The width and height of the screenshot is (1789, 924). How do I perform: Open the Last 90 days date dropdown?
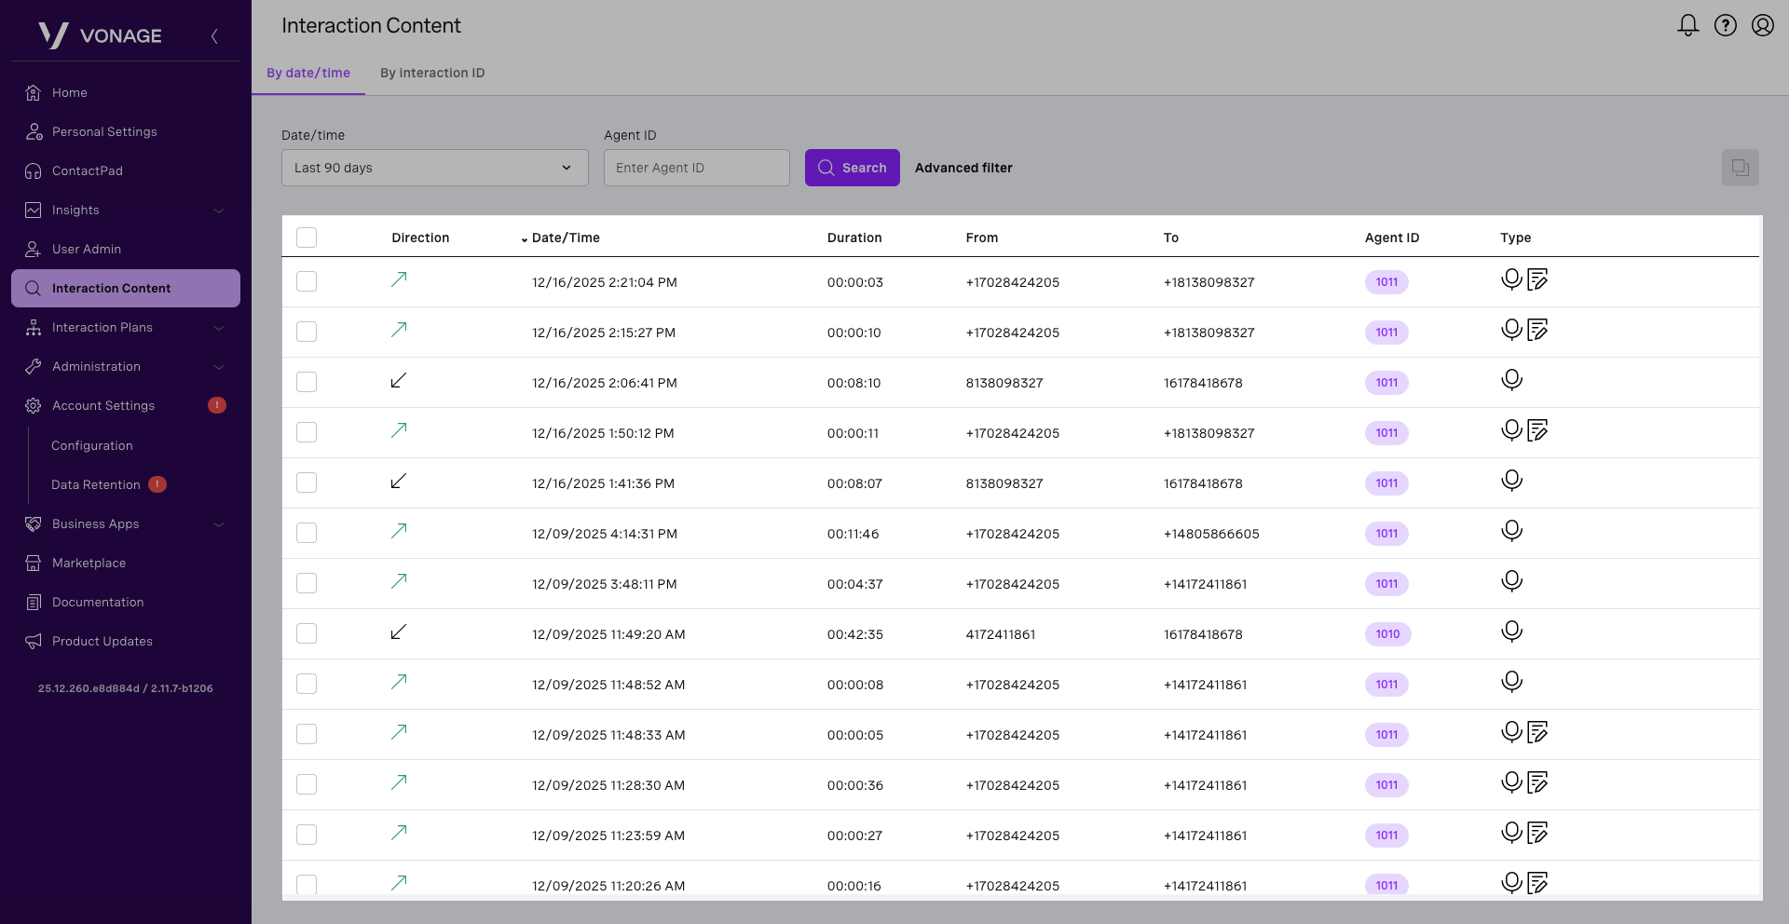(434, 168)
